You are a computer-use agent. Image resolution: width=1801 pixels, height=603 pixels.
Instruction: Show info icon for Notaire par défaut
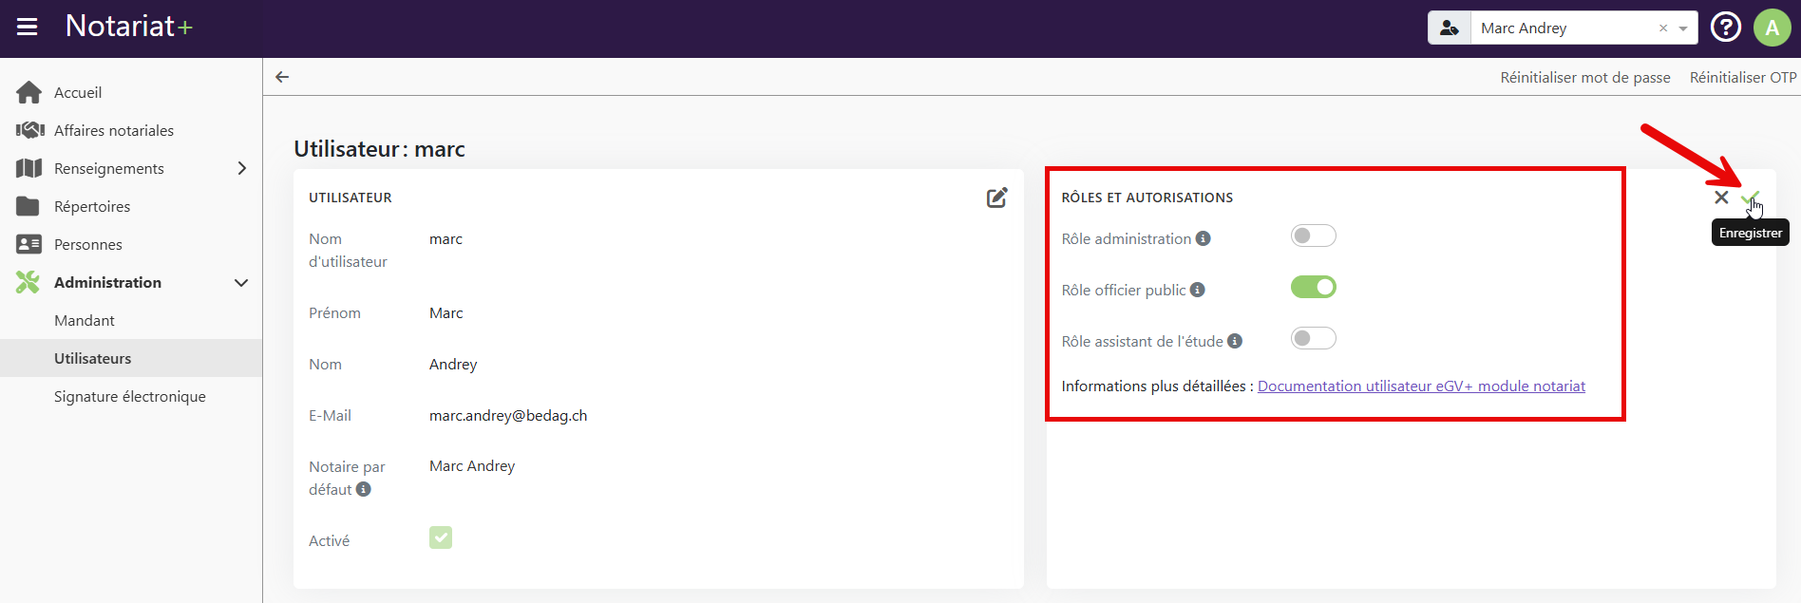[x=364, y=489]
